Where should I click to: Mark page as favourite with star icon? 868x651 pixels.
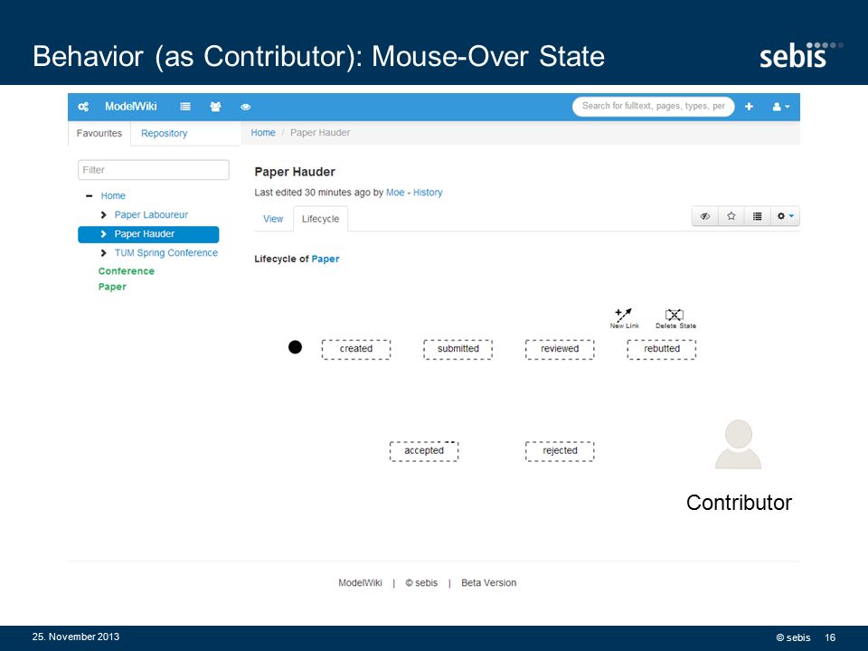(x=731, y=216)
